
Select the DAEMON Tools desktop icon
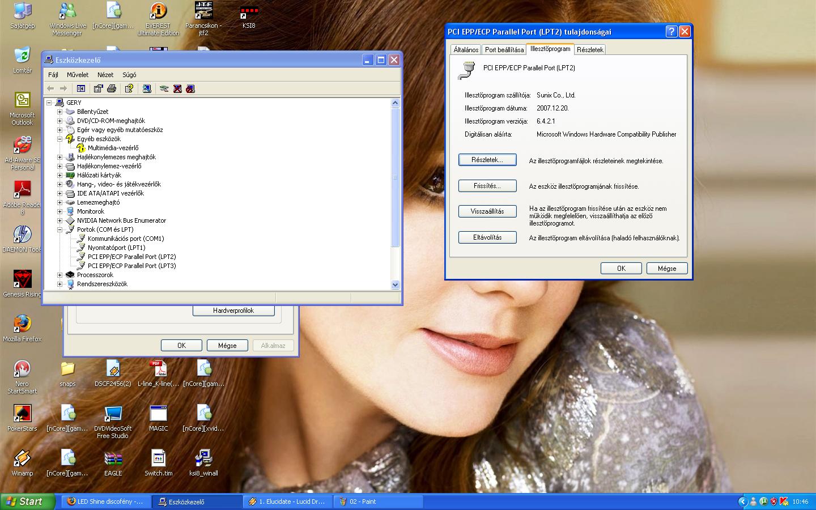[x=22, y=239]
